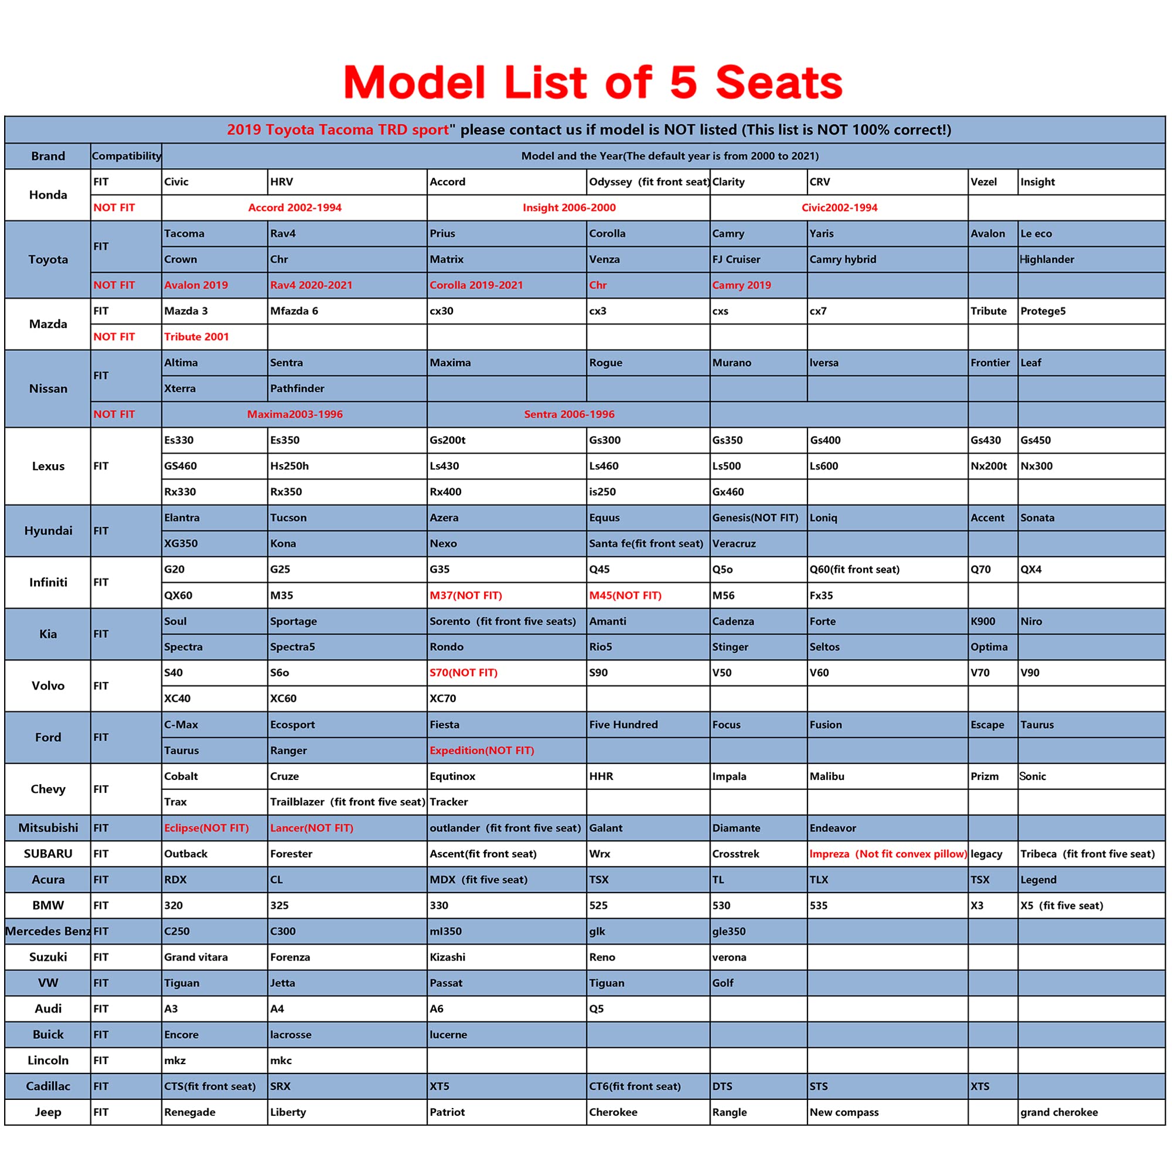
Task: Click Volvo "S70(NOT FIT)" cell
Action: [x=464, y=673]
